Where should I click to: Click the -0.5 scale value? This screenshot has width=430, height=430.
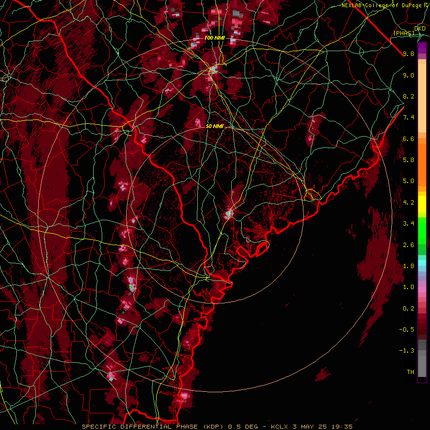(407, 330)
